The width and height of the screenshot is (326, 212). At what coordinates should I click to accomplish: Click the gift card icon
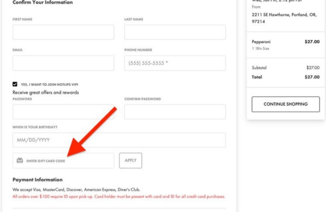click(x=20, y=161)
